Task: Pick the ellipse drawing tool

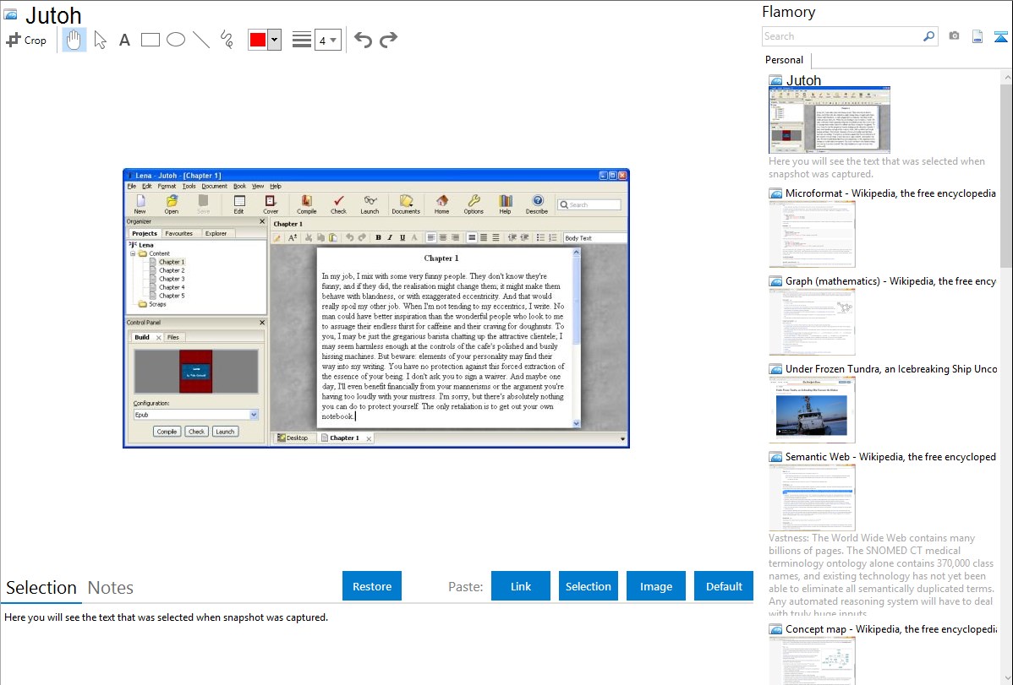Action: pos(176,40)
